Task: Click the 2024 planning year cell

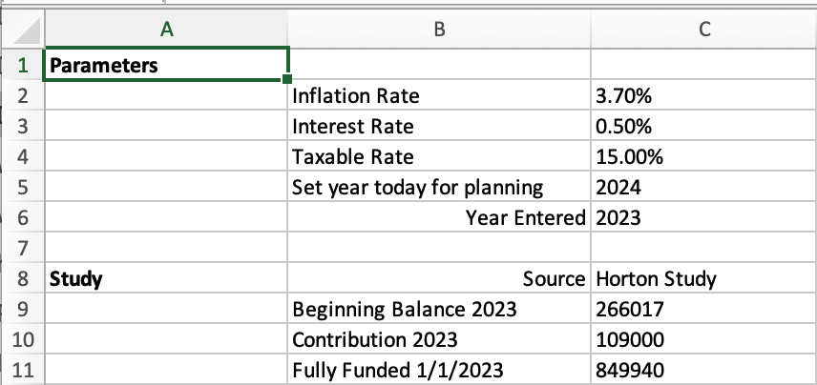Action: 703,188
